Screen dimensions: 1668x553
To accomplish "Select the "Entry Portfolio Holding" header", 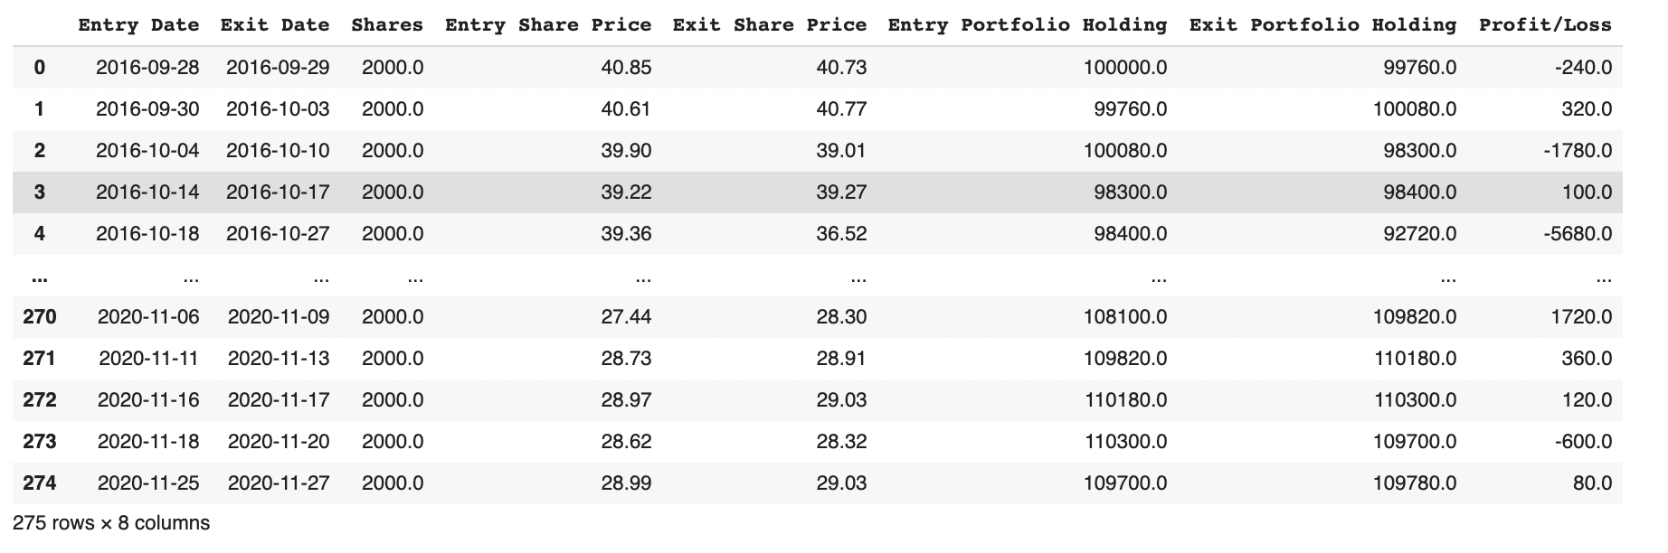I will [1028, 25].
